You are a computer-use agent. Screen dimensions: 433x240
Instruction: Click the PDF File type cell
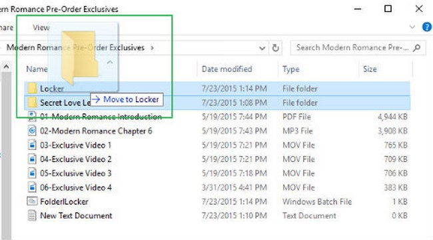point(296,117)
